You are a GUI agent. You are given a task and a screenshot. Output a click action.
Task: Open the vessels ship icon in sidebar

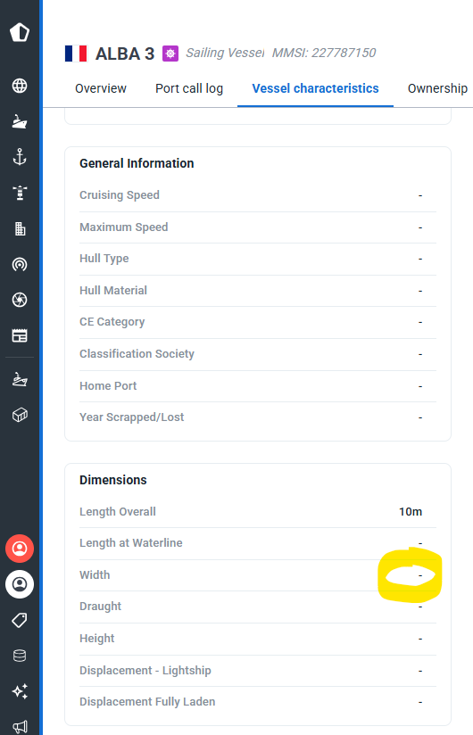point(20,121)
